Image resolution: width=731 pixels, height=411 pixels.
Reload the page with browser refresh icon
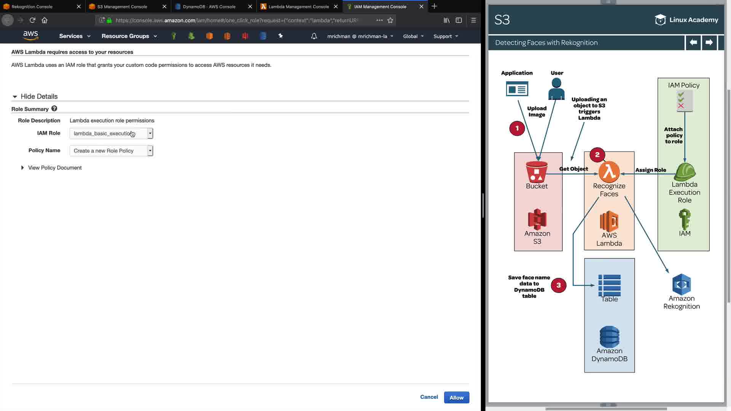tap(32, 20)
